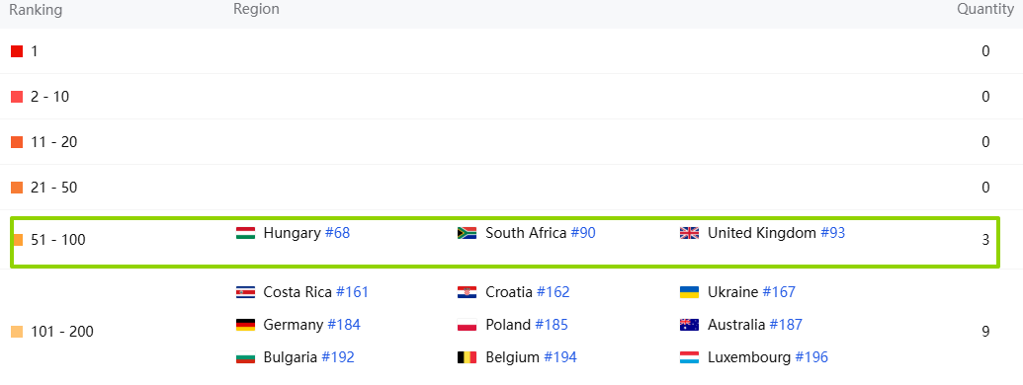Click the red swatch beside ranking 1
1023x385 pixels.
[x=17, y=51]
